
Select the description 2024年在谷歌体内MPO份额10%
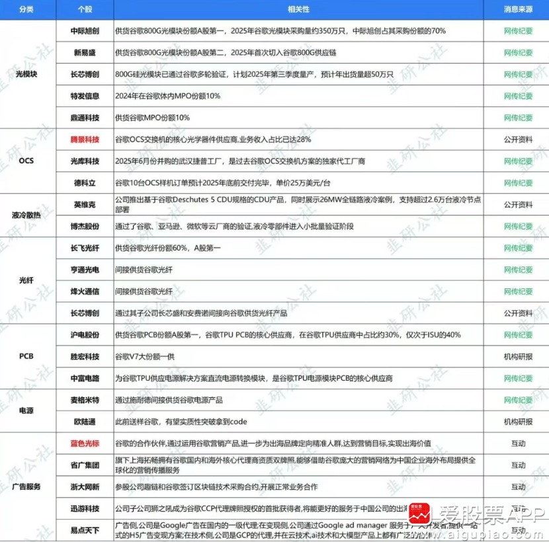click(168, 96)
